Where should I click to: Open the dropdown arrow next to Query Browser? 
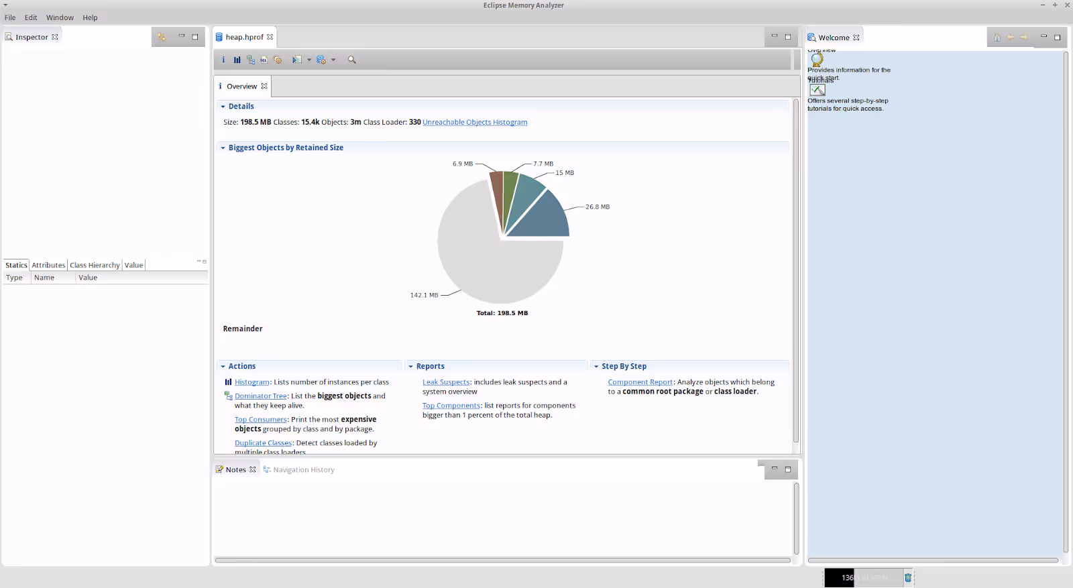333,60
